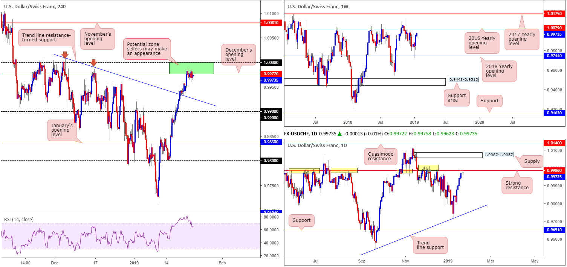The width and height of the screenshot is (567, 267).
Task: Click the "Support" callout on daily chart
Action: 302,220
